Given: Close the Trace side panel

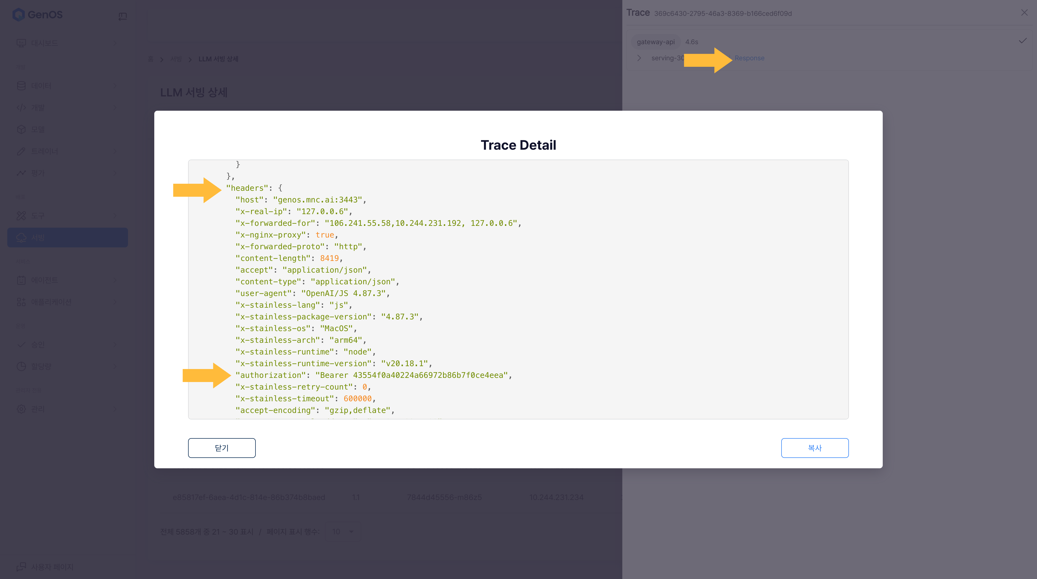Looking at the screenshot, I should [1024, 13].
